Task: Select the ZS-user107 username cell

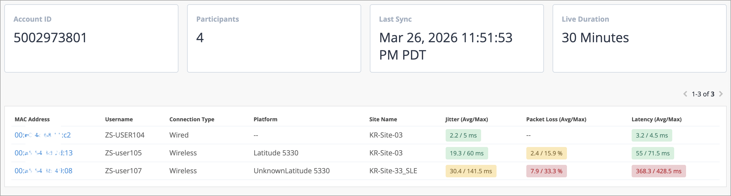Action: tap(123, 171)
